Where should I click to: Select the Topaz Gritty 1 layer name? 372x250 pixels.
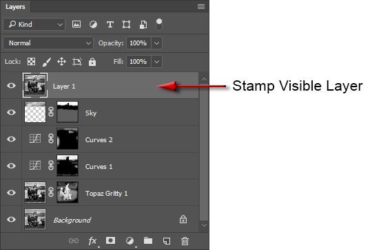coord(107,194)
